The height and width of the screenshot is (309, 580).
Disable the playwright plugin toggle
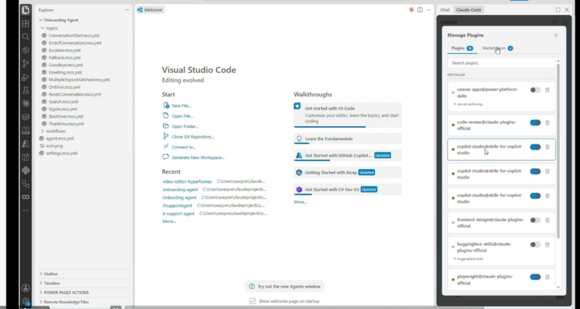535,277
